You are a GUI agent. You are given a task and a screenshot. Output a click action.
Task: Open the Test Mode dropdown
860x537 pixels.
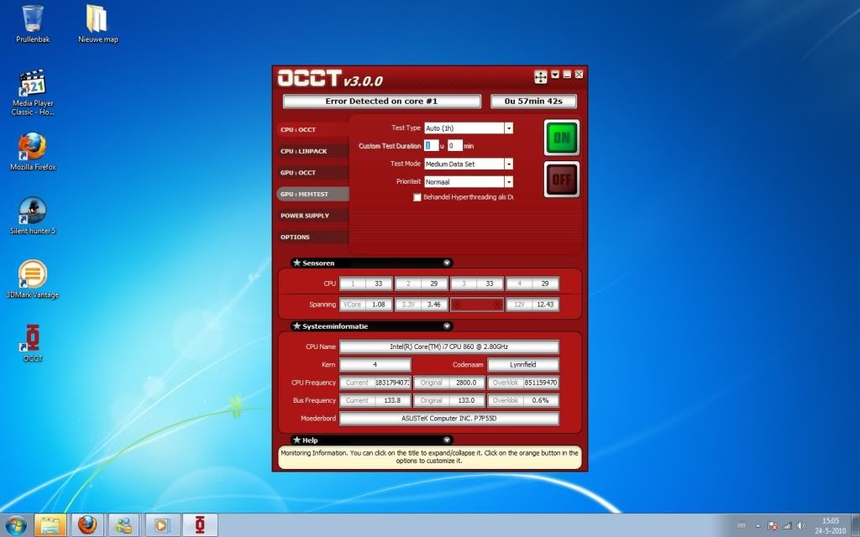[x=508, y=164]
